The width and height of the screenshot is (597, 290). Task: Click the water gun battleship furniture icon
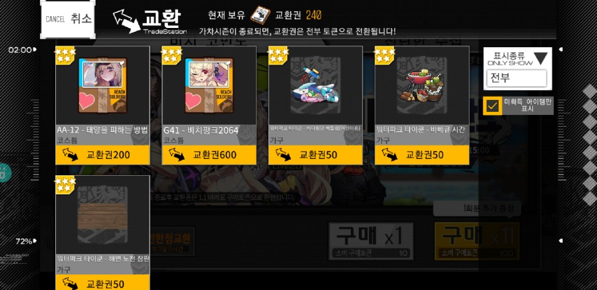tap(315, 86)
